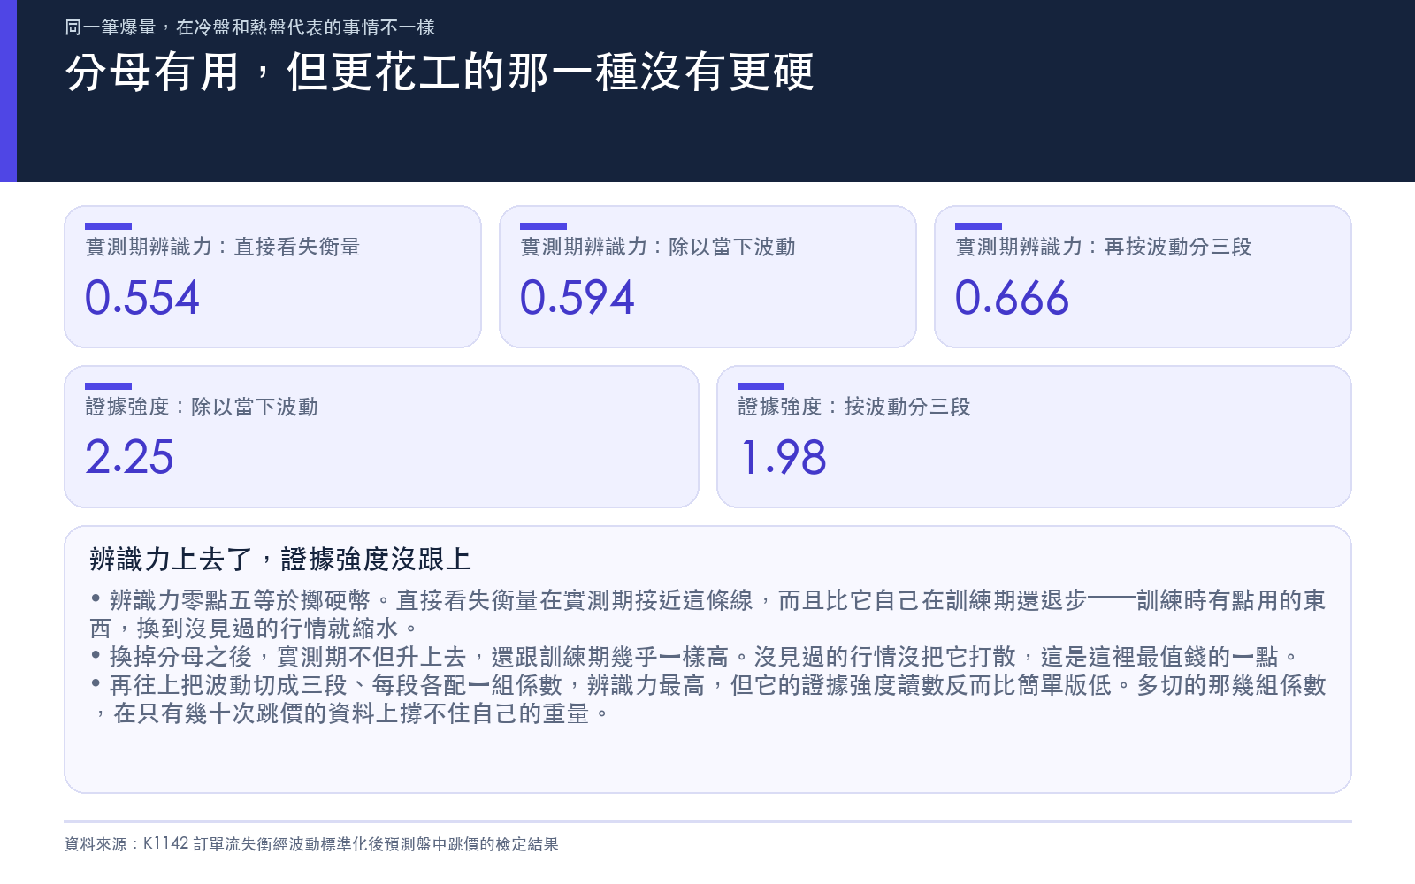Screen dimensions: 1415x884
Task: Select the label 實測期辨識力：直接看失衡量
Action: click(x=223, y=247)
